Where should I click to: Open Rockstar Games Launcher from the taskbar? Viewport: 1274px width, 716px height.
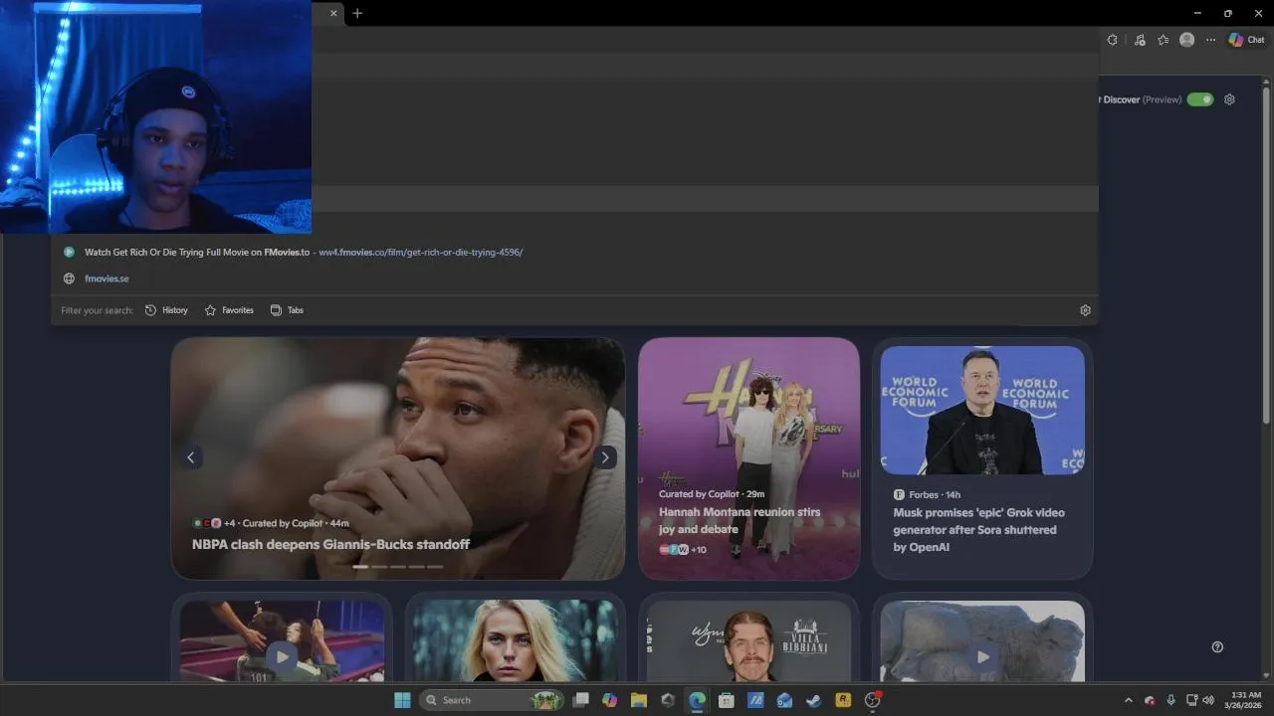coord(843,700)
